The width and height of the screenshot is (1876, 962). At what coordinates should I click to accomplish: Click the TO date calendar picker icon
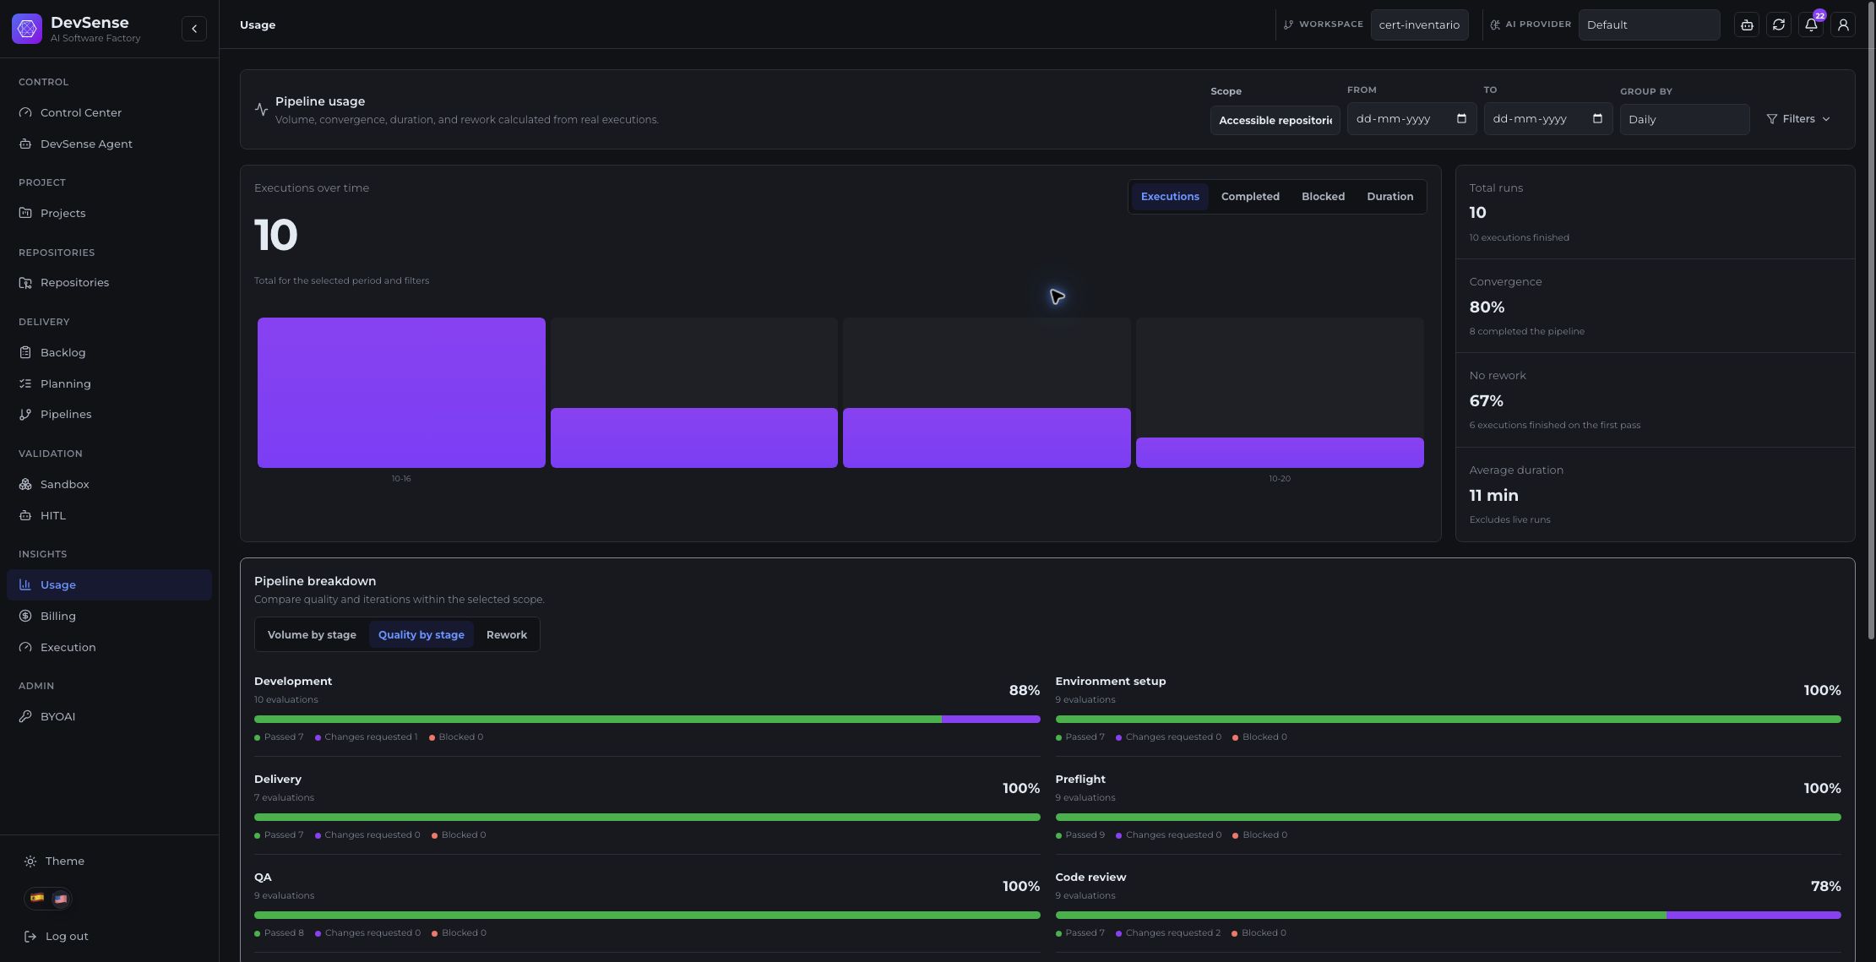(x=1597, y=118)
